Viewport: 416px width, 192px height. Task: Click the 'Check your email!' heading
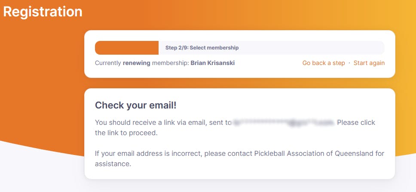pyautogui.click(x=135, y=105)
